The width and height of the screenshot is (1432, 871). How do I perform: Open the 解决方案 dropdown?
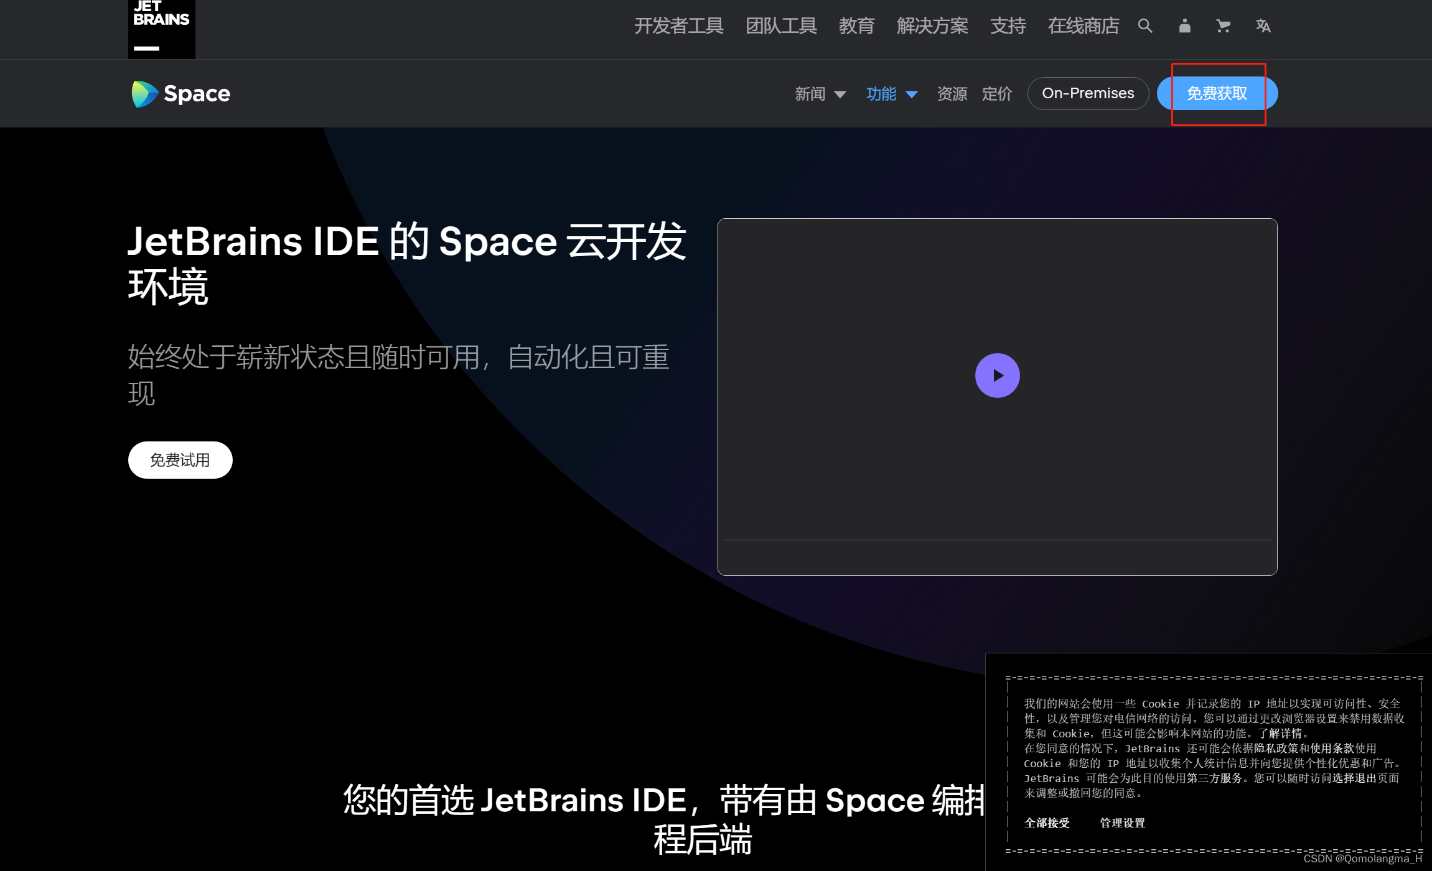click(x=932, y=26)
